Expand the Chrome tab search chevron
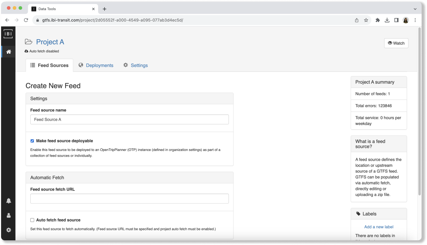This screenshot has height=245, width=427. 415,9
